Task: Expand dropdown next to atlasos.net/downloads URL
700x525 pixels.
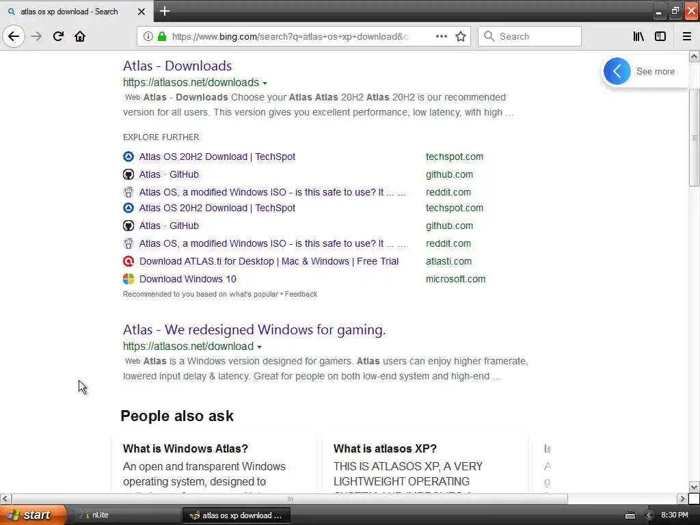Action: 265,83
